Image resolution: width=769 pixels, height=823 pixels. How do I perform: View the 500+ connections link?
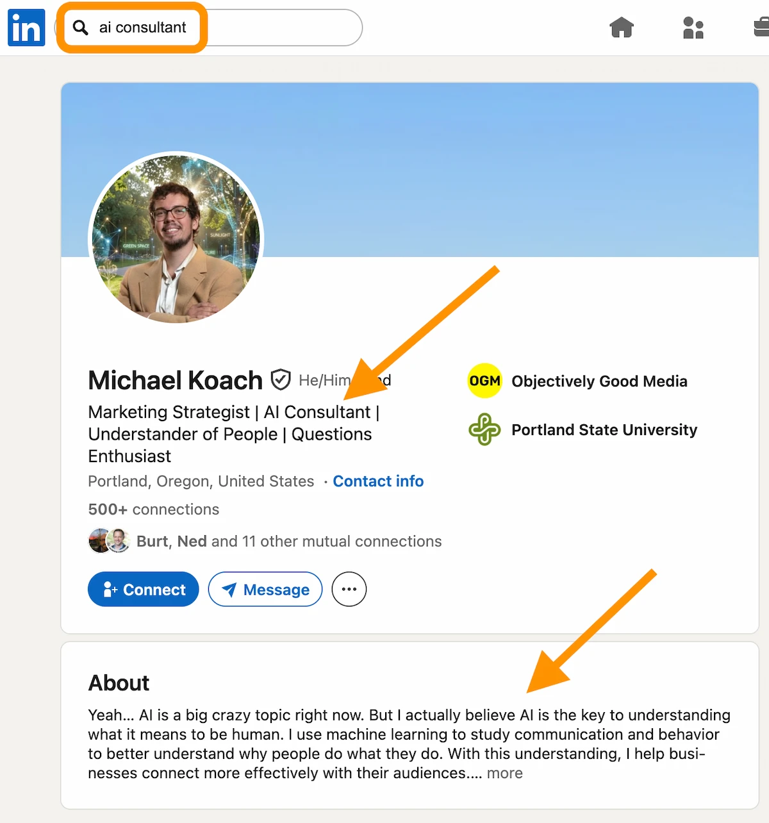(x=153, y=509)
